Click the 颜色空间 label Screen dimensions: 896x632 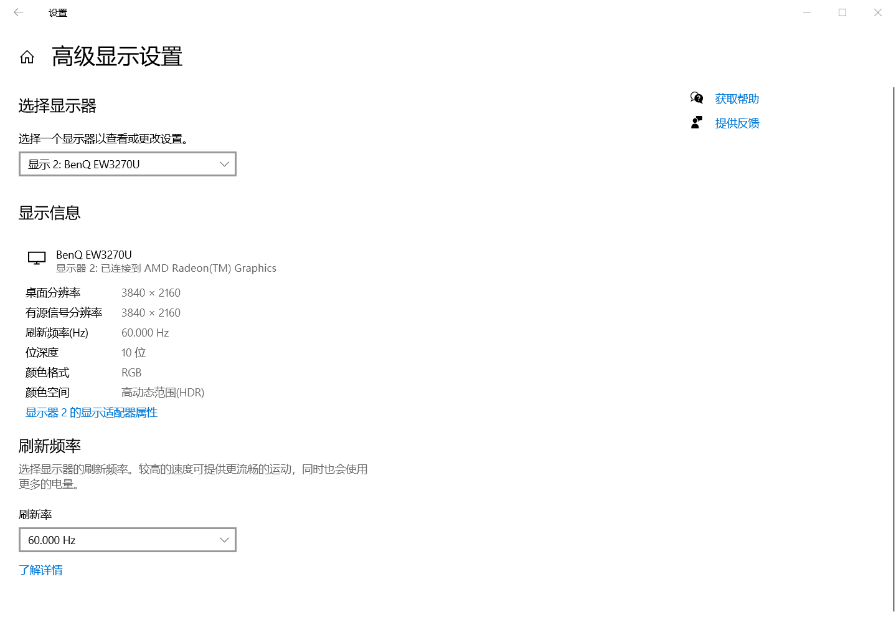coord(47,393)
